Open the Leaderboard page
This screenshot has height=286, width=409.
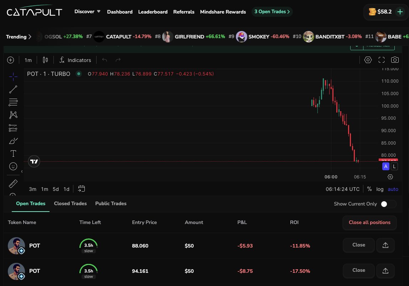(x=153, y=12)
